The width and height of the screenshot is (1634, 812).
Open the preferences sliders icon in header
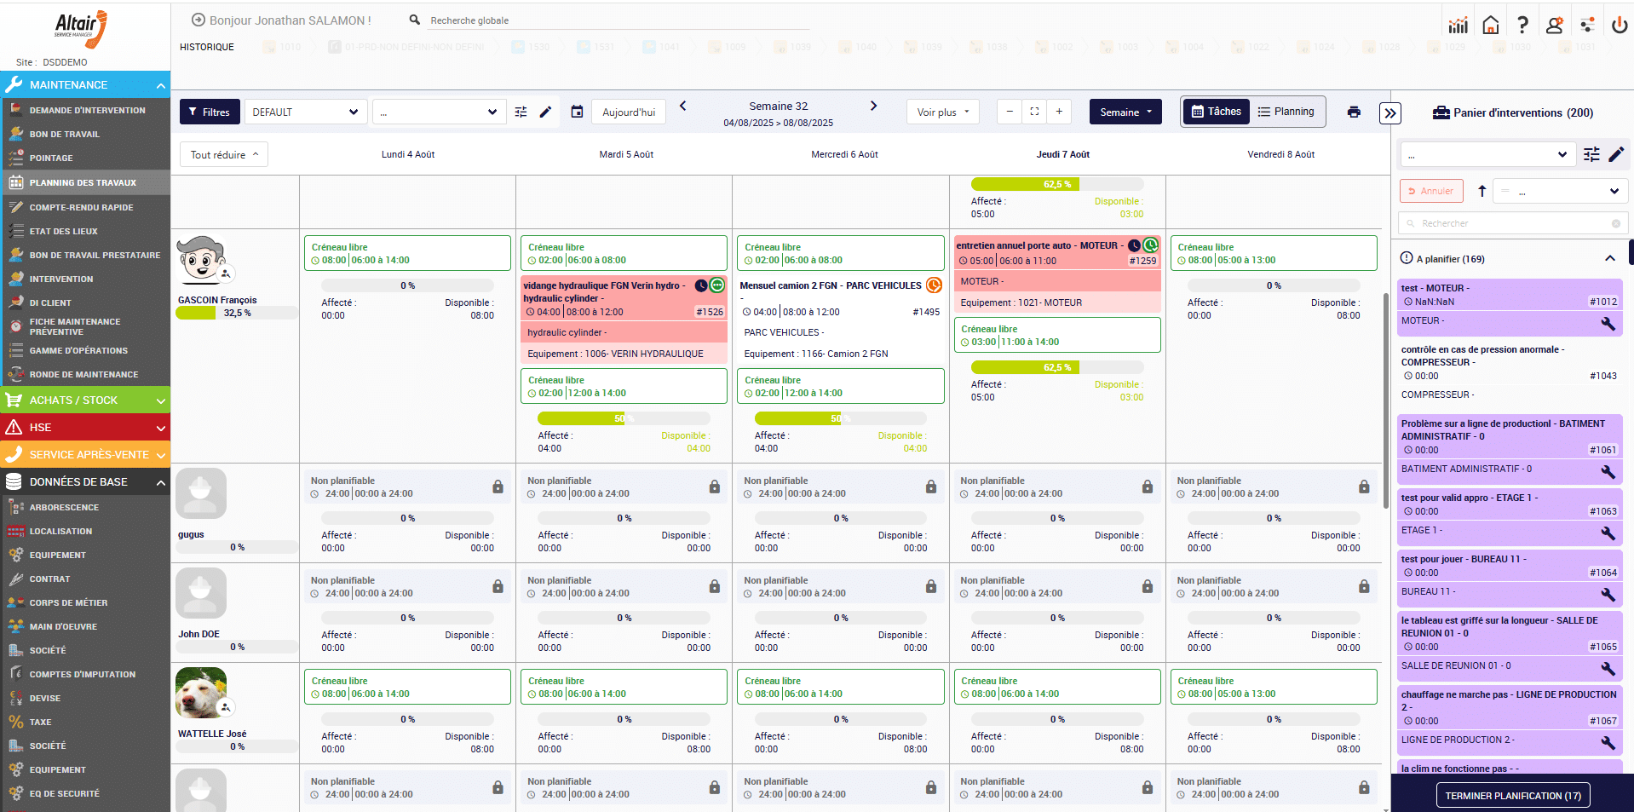[1587, 25]
